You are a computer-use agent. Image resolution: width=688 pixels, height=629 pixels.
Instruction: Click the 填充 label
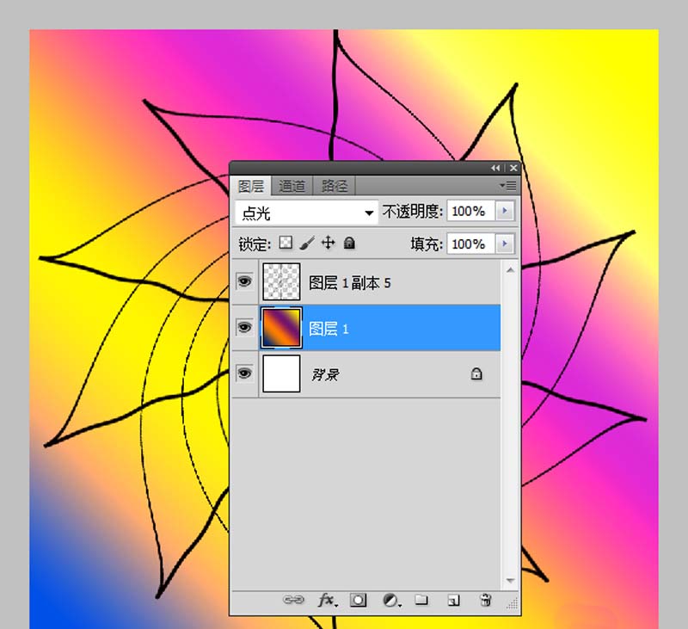click(x=427, y=244)
